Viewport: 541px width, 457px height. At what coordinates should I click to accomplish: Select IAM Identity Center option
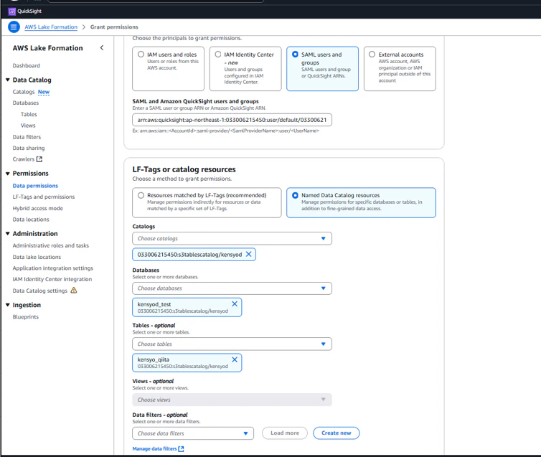click(x=245, y=69)
